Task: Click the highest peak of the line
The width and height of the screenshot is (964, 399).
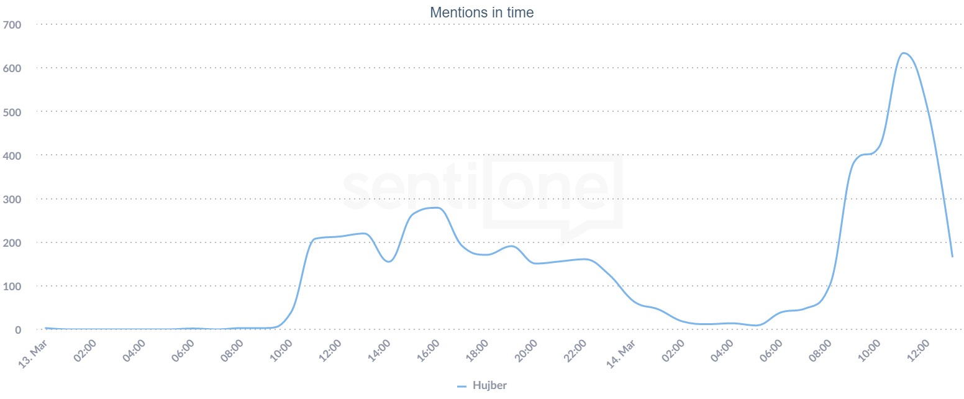Action: [x=903, y=53]
